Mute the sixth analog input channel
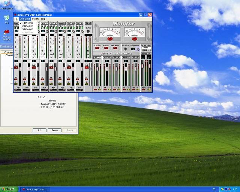This screenshot has width=240, height=192. click(x=60, y=79)
